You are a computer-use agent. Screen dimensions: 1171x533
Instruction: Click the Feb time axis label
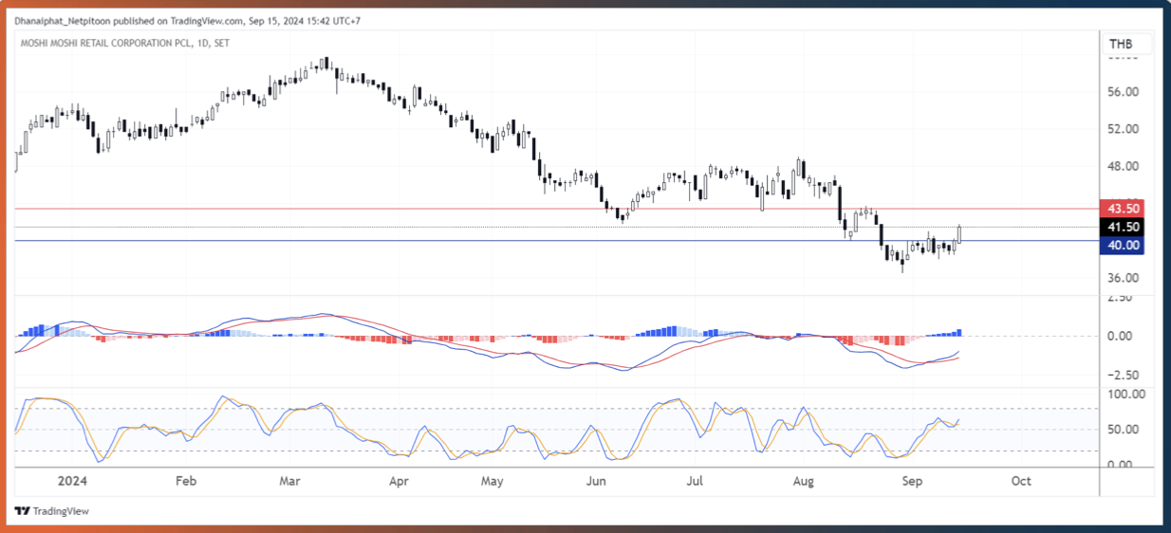185,481
